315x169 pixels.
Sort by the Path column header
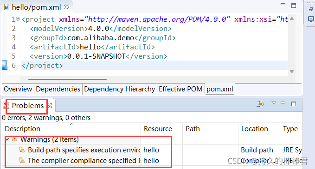(x=210, y=129)
